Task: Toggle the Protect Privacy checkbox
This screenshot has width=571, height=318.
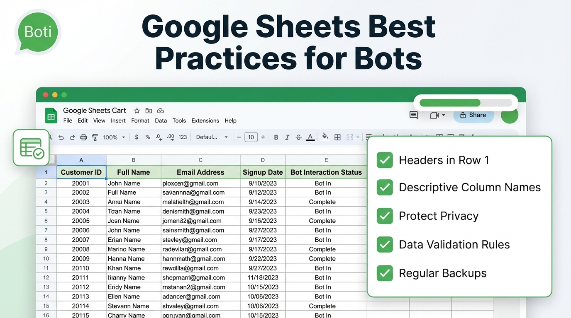Action: point(385,216)
